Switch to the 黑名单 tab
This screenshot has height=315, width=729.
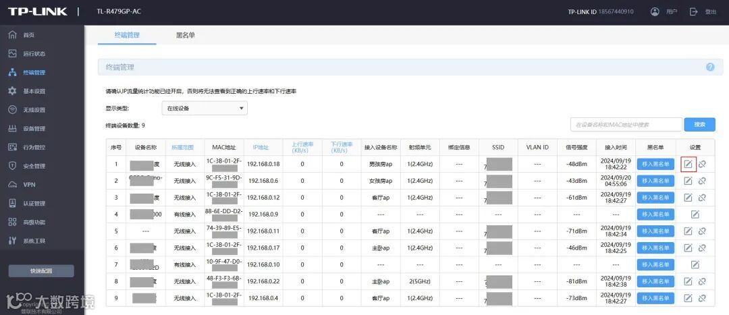(x=185, y=35)
